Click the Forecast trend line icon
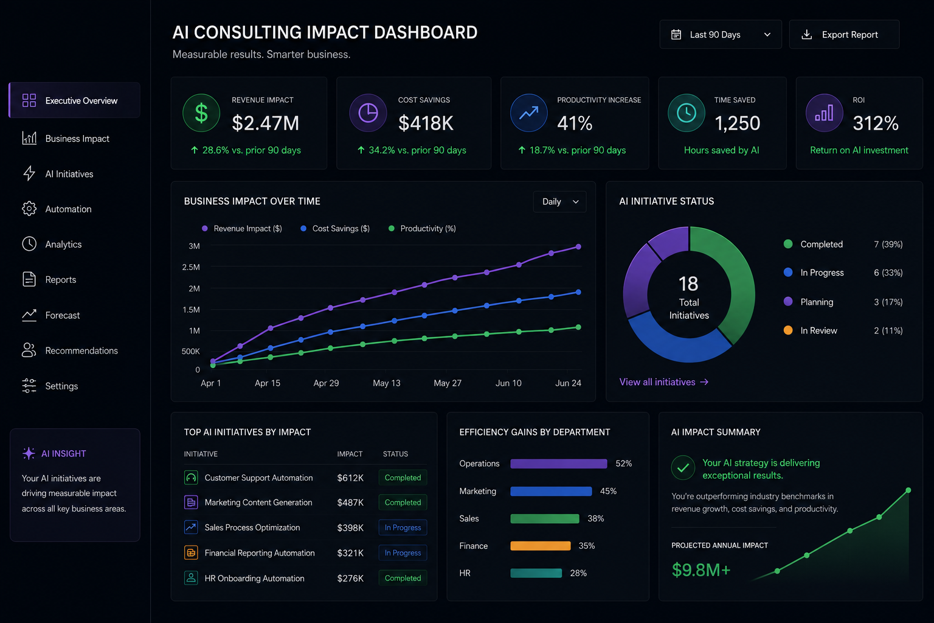 (x=29, y=315)
